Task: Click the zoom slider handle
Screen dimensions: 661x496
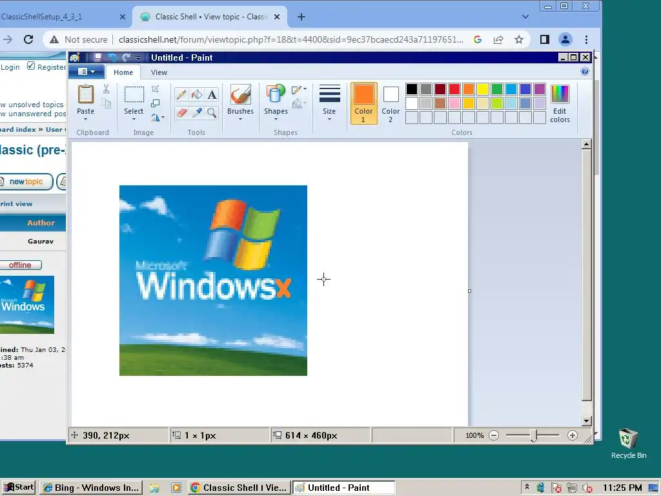Action: (x=534, y=436)
